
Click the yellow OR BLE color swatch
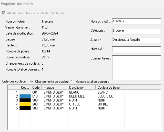coord(25,104)
